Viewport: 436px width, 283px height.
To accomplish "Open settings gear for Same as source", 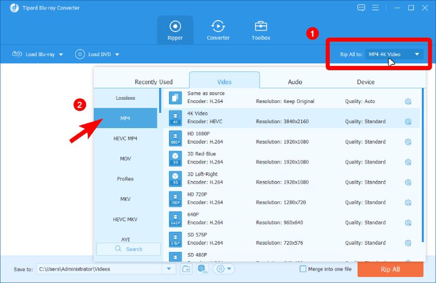I will [408, 101].
